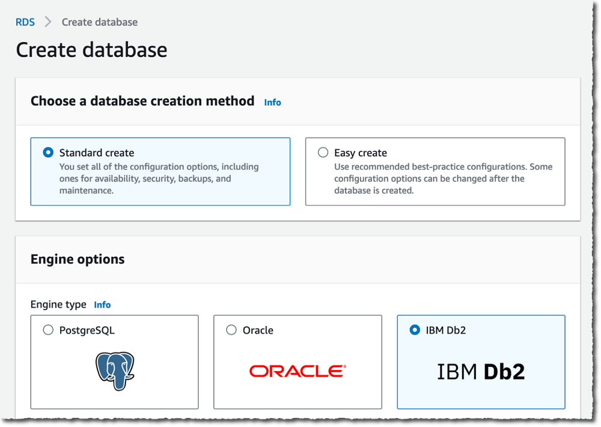601x427 pixels.
Task: Select the Standard create radio button
Action: click(47, 152)
